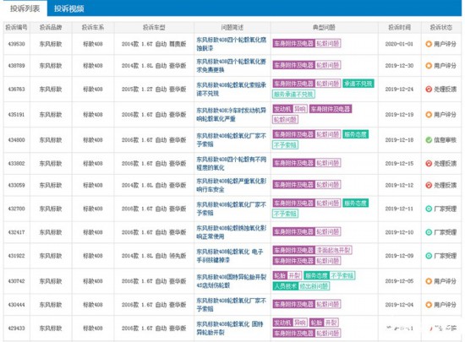Viewport: 465px width, 342px height.
Task: Click 服务承诺不兑现 tag in row 436763
Action: (293, 95)
